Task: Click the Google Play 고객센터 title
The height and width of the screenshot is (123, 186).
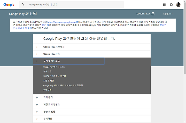Action: click(23, 14)
